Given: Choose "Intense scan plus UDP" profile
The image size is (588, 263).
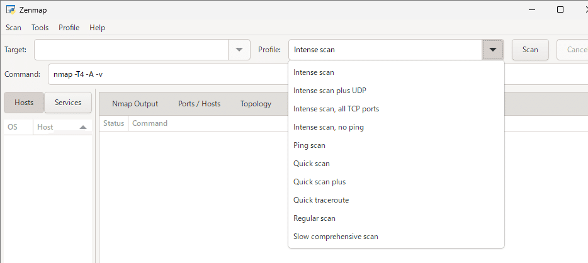Looking at the screenshot, I should [x=329, y=91].
